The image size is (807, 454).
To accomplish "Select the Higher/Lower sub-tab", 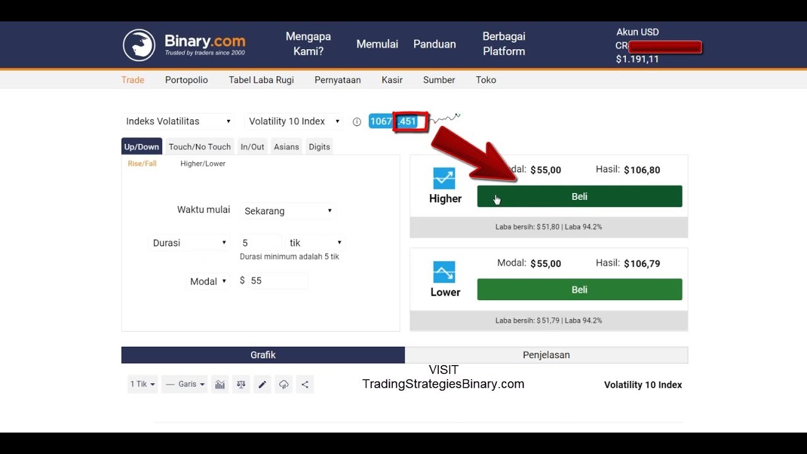I will click(x=203, y=164).
